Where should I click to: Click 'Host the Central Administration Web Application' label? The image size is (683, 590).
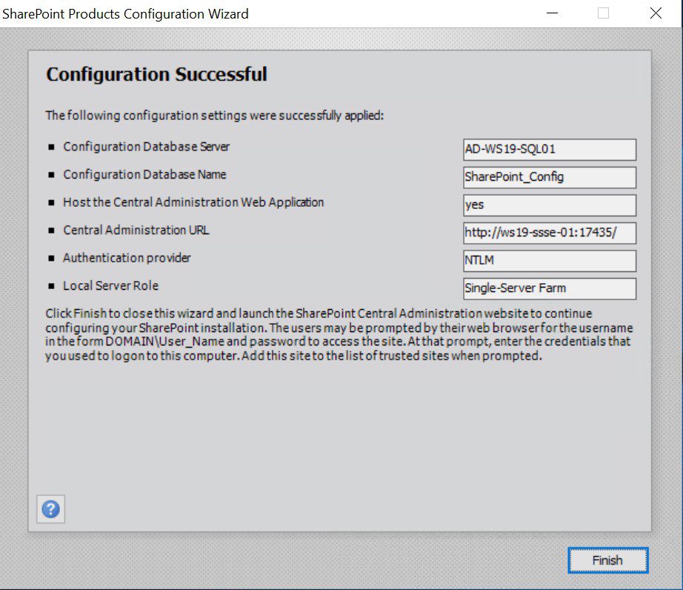pos(193,202)
